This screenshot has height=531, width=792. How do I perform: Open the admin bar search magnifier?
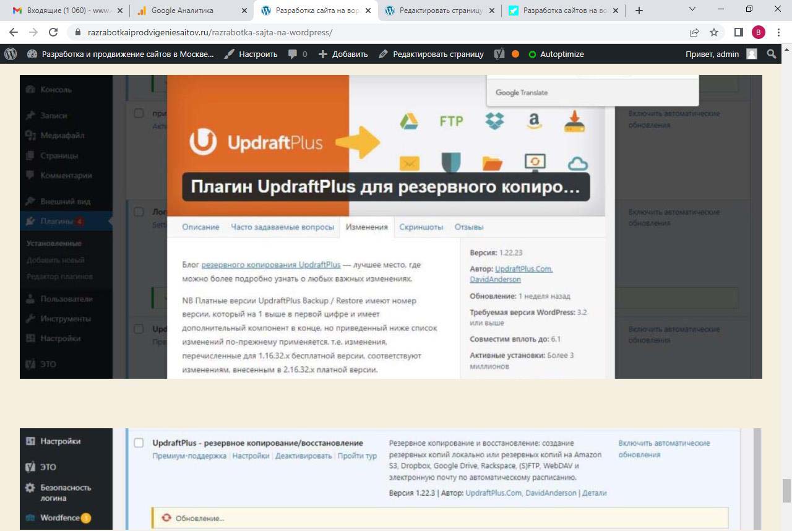[772, 54]
